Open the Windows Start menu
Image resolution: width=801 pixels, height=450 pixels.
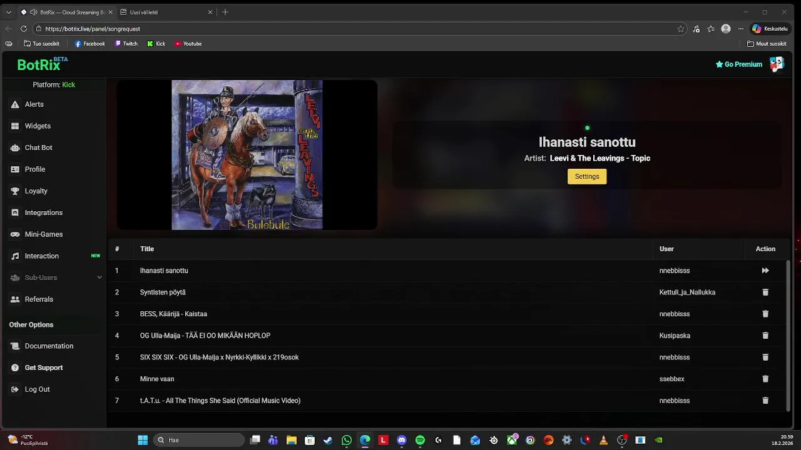(143, 440)
